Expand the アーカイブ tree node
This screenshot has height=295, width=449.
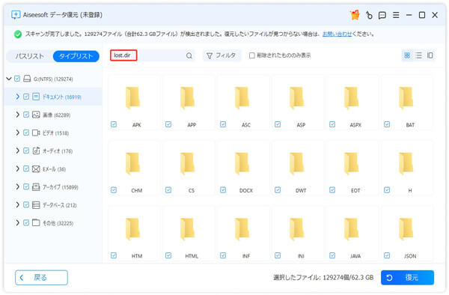pyautogui.click(x=17, y=186)
